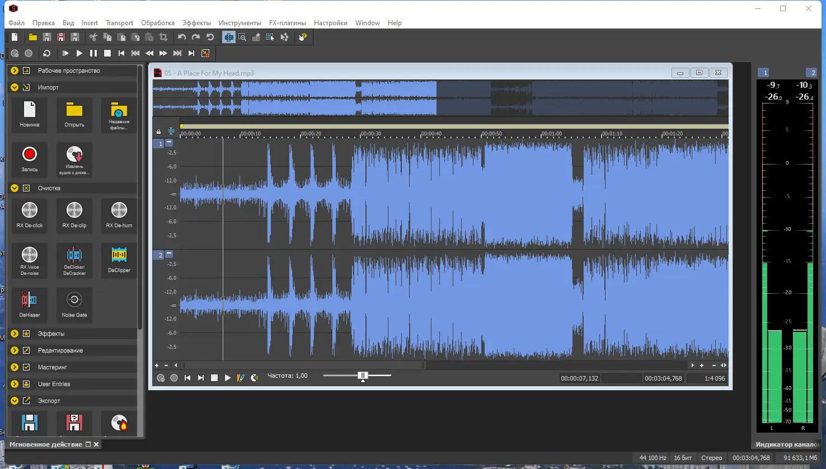Launch the RX De-clip tool
826x469 pixels.
(74, 215)
